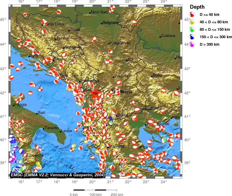Click the Sofia city label
The image size is (232, 196).
click(157, 75)
